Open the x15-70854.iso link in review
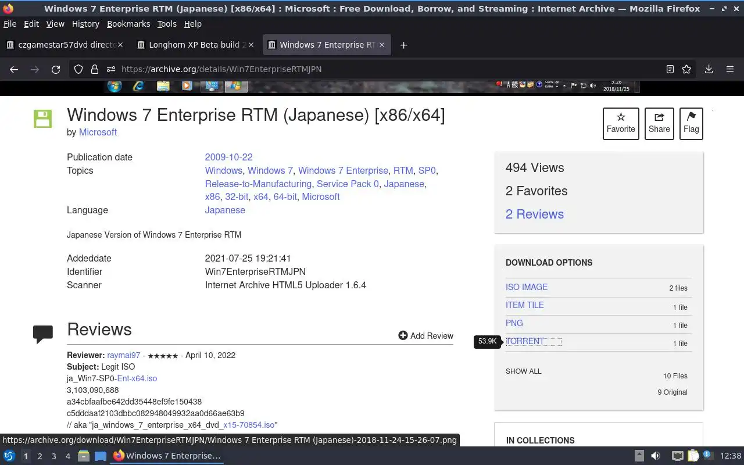 pyautogui.click(x=248, y=425)
